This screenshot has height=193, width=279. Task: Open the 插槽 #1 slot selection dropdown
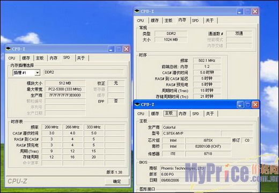[x=37, y=73]
